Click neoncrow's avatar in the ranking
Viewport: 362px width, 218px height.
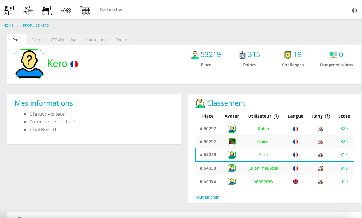(232, 181)
